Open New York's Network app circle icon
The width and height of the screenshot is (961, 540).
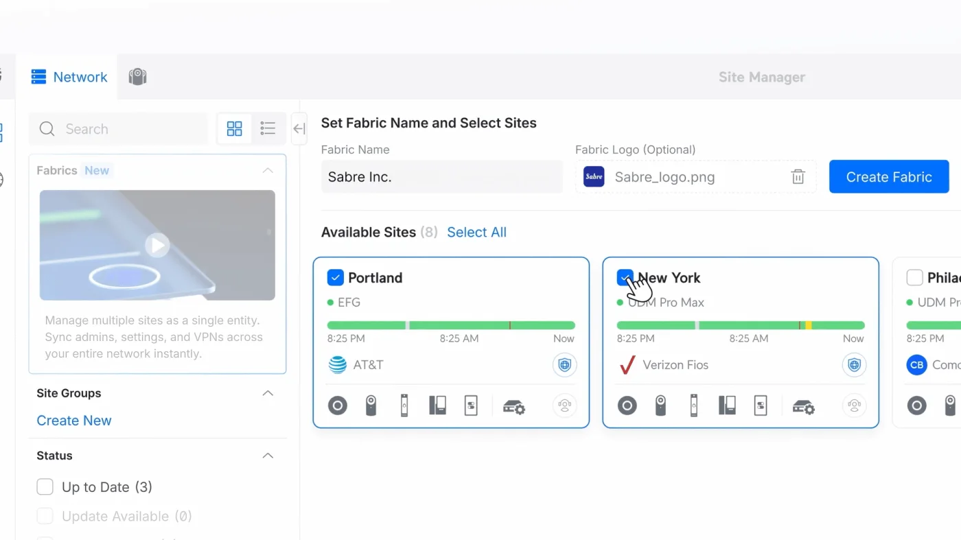coord(627,406)
